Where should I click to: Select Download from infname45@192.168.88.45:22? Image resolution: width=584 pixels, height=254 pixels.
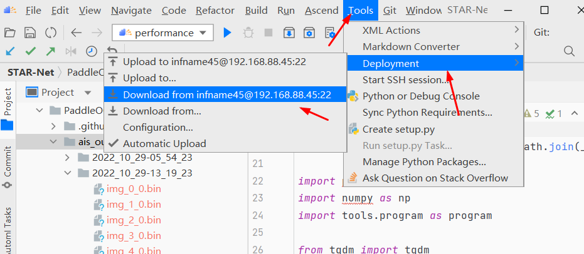[x=226, y=94]
